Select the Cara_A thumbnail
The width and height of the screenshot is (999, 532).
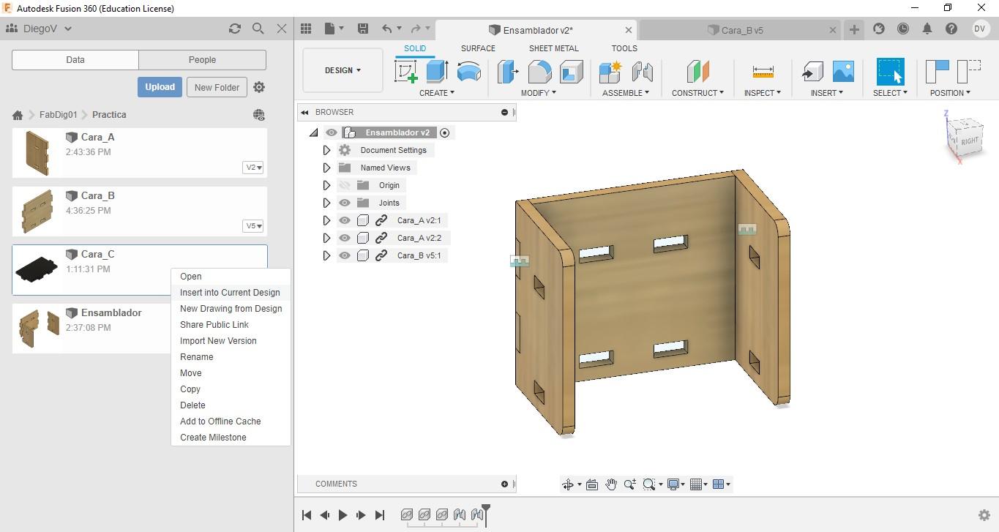pos(37,153)
